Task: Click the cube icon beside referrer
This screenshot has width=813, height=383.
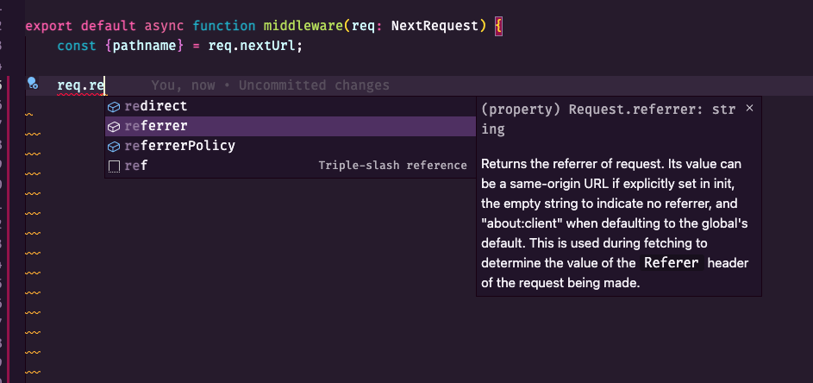Action: 114,126
